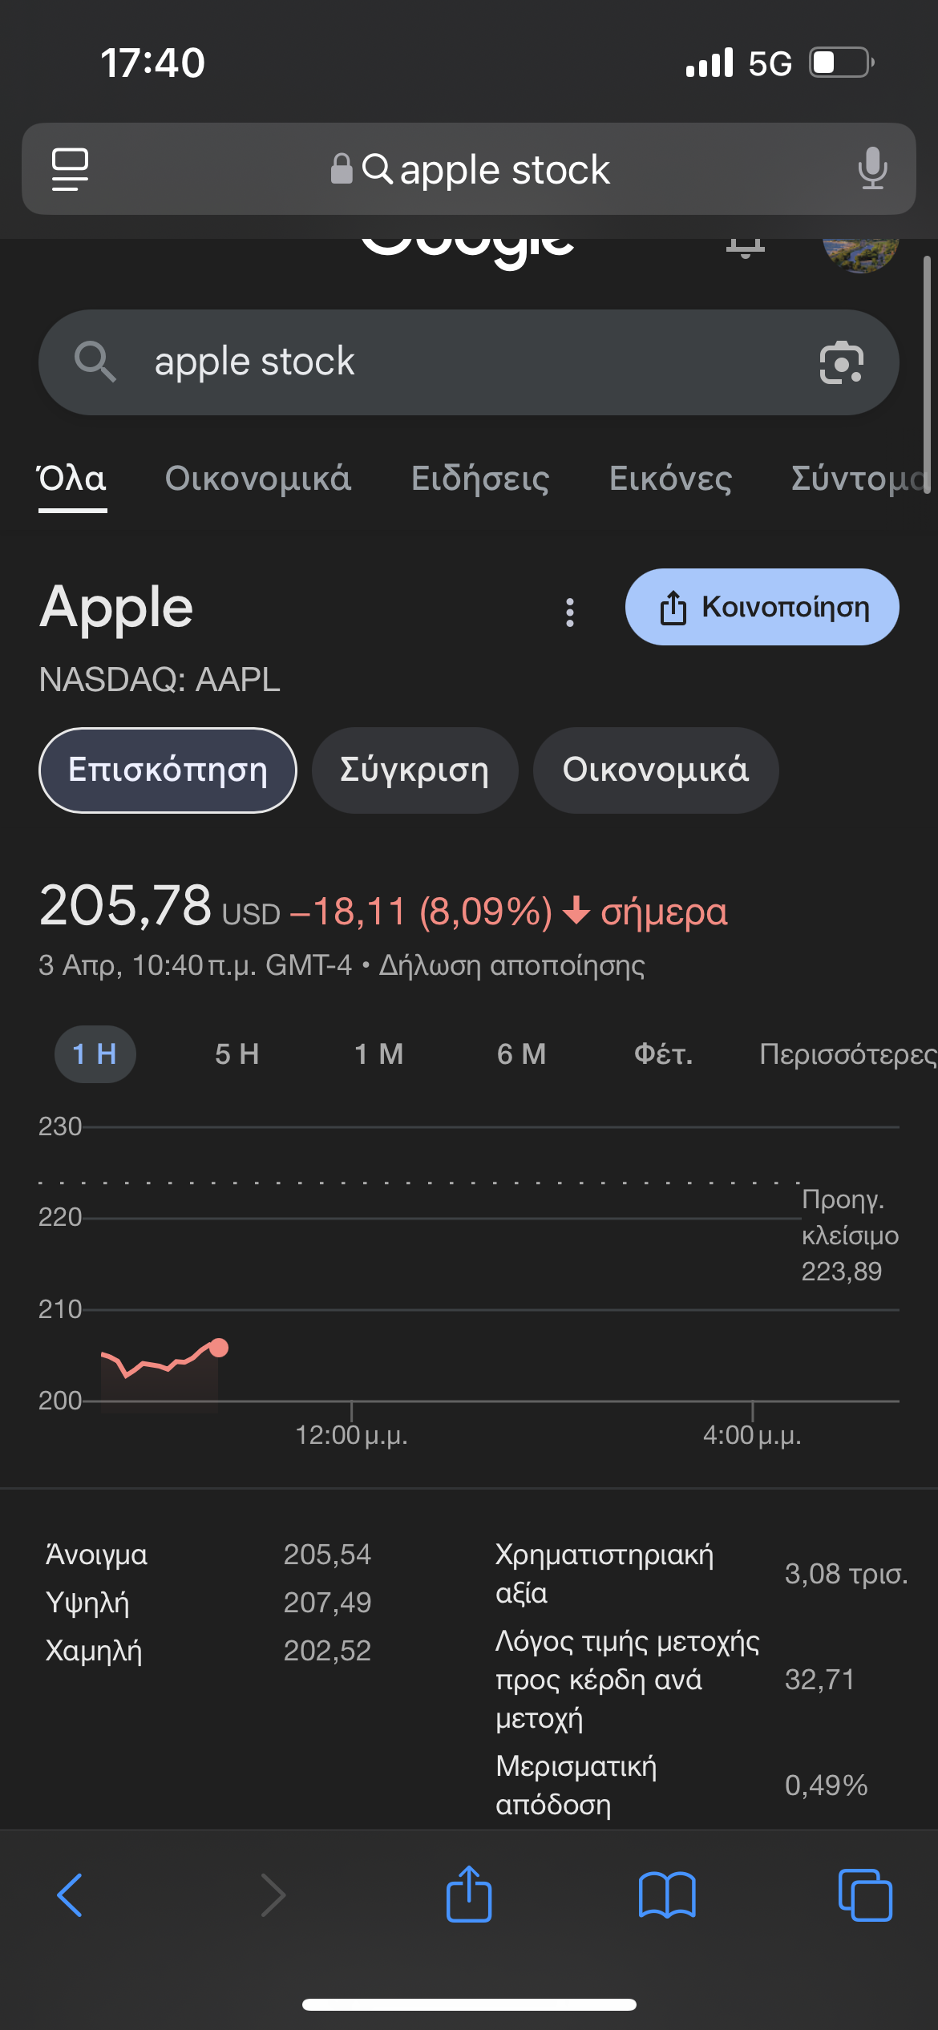Tap the microphone voice search icon
The width and height of the screenshot is (938, 2030).
(x=872, y=169)
